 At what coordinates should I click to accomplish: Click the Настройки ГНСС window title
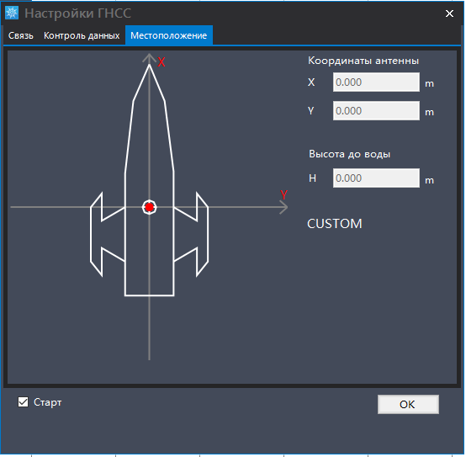pos(77,13)
